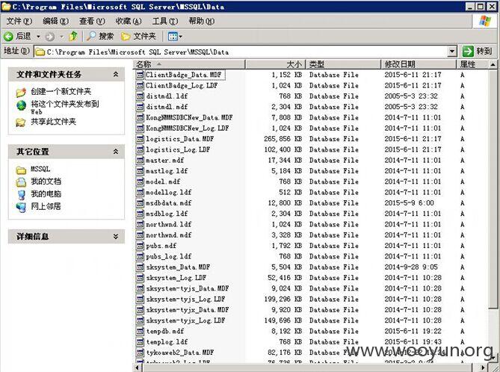Click the Back arrow icon
Viewport: 500px width, 372px height.
click(9, 37)
